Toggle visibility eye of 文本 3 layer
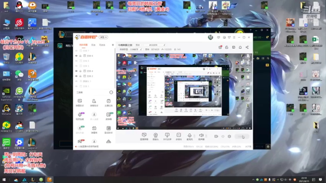The height and width of the screenshot is (183, 326). [x=76, y=66]
